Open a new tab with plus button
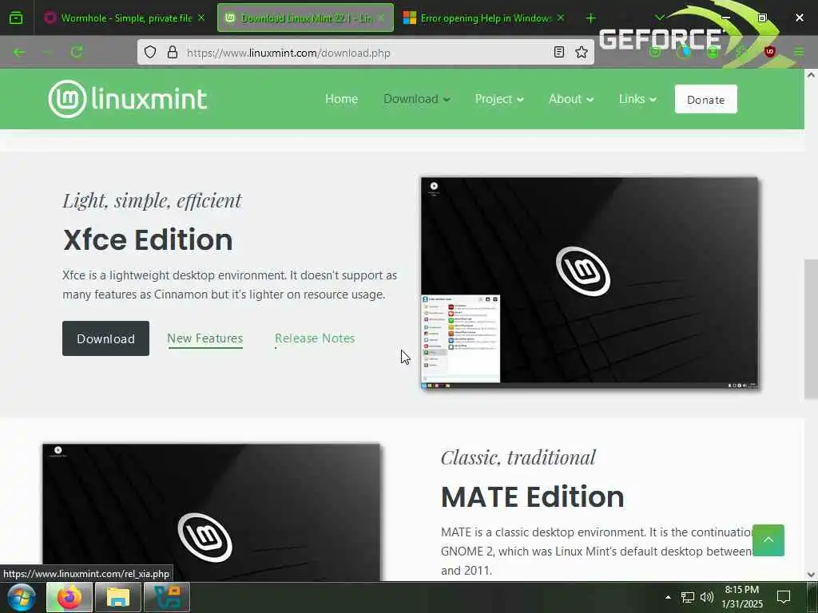 [590, 18]
